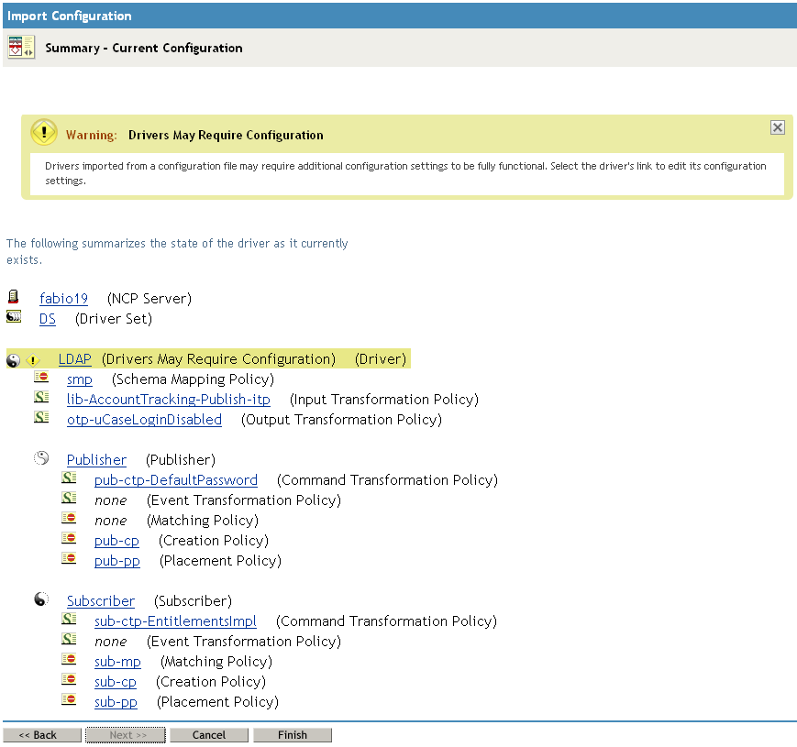Screen dimensions: 797x747
Task: Open the LDAP driver link
Action: point(75,359)
